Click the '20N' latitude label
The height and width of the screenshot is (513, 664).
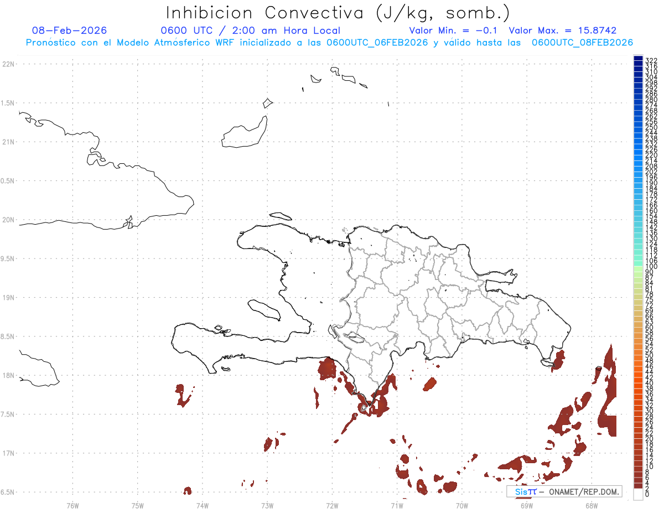pyautogui.click(x=8, y=220)
